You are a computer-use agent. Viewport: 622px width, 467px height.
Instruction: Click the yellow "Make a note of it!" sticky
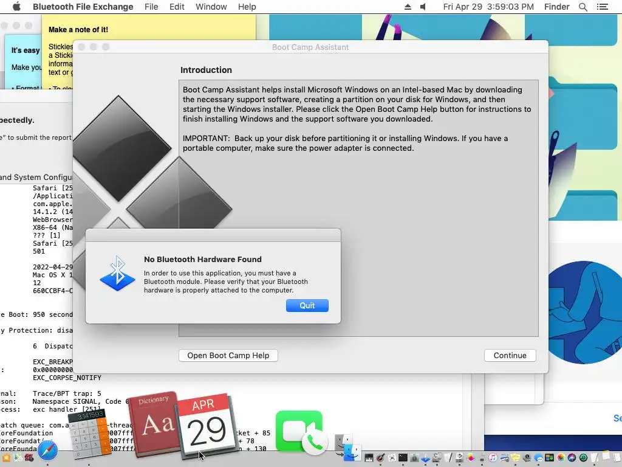click(x=149, y=30)
